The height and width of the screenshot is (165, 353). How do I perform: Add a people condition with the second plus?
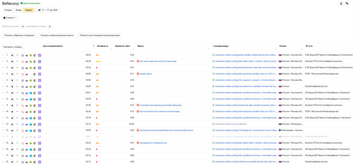point(50,26)
